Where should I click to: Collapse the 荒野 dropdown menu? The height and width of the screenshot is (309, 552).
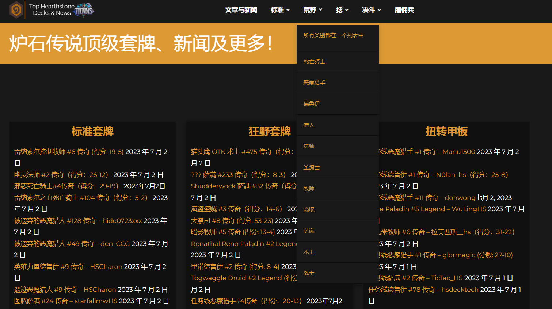coord(313,10)
